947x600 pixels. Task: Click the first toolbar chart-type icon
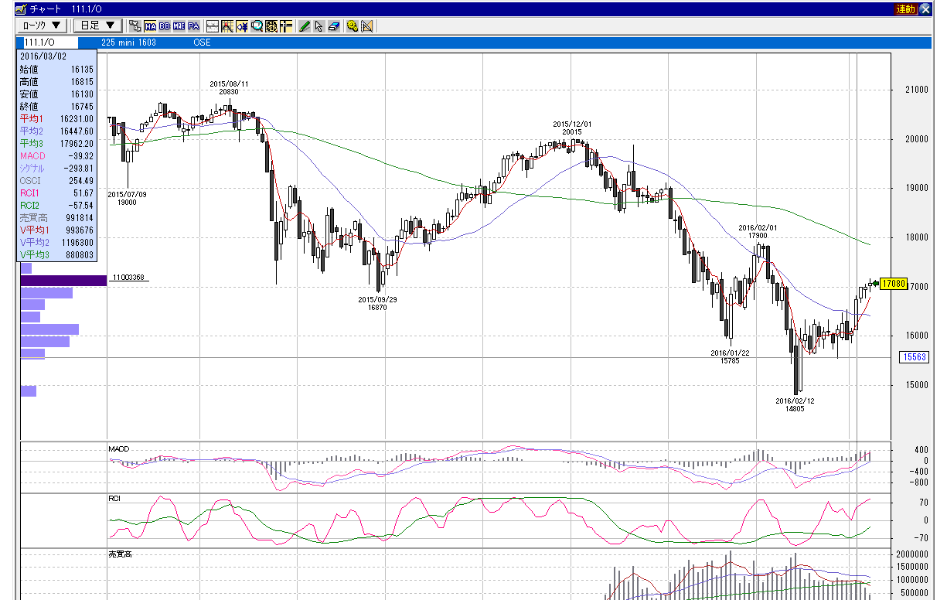(x=135, y=26)
